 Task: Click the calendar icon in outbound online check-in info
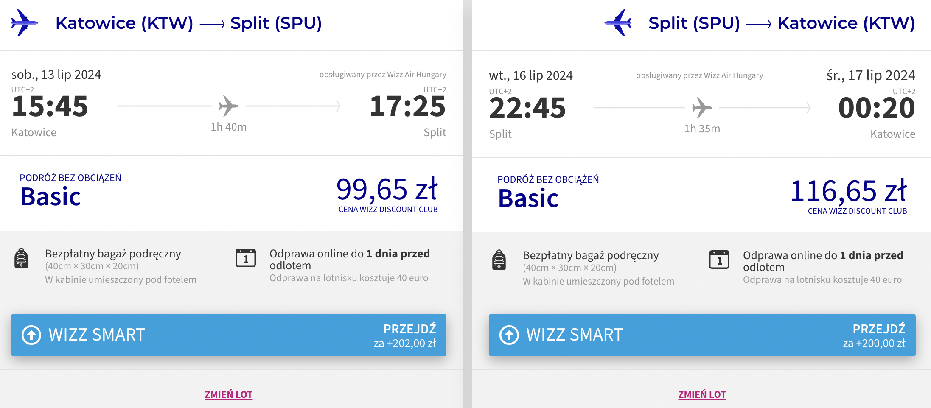click(x=246, y=258)
